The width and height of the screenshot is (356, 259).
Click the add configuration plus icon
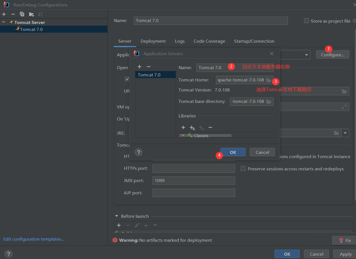4,14
